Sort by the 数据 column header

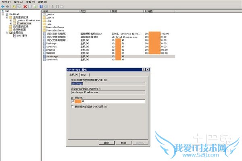coord(127,11)
